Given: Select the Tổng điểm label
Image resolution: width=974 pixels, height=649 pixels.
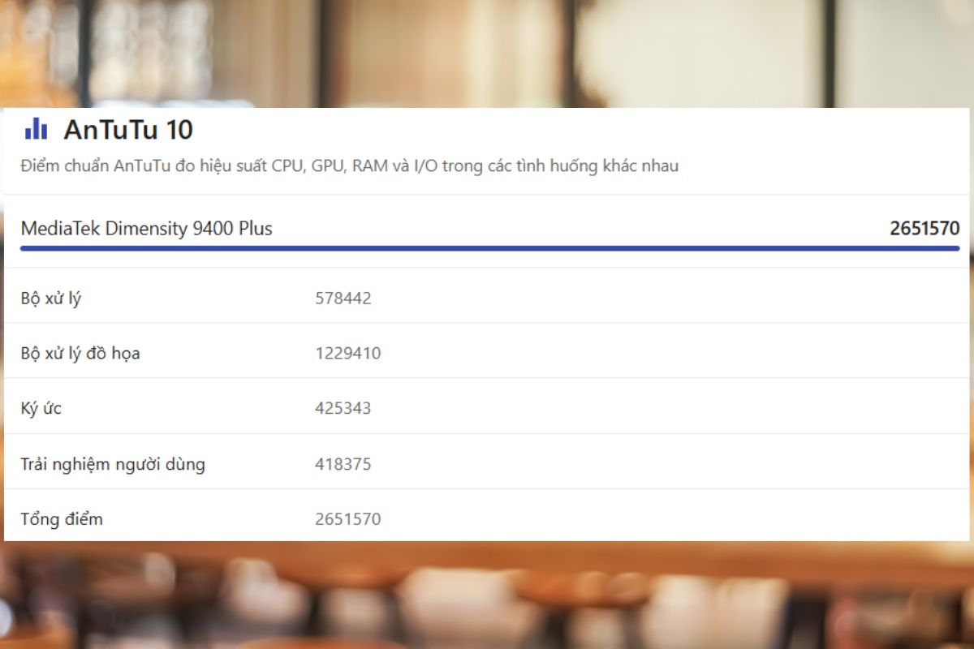Looking at the screenshot, I should [62, 519].
